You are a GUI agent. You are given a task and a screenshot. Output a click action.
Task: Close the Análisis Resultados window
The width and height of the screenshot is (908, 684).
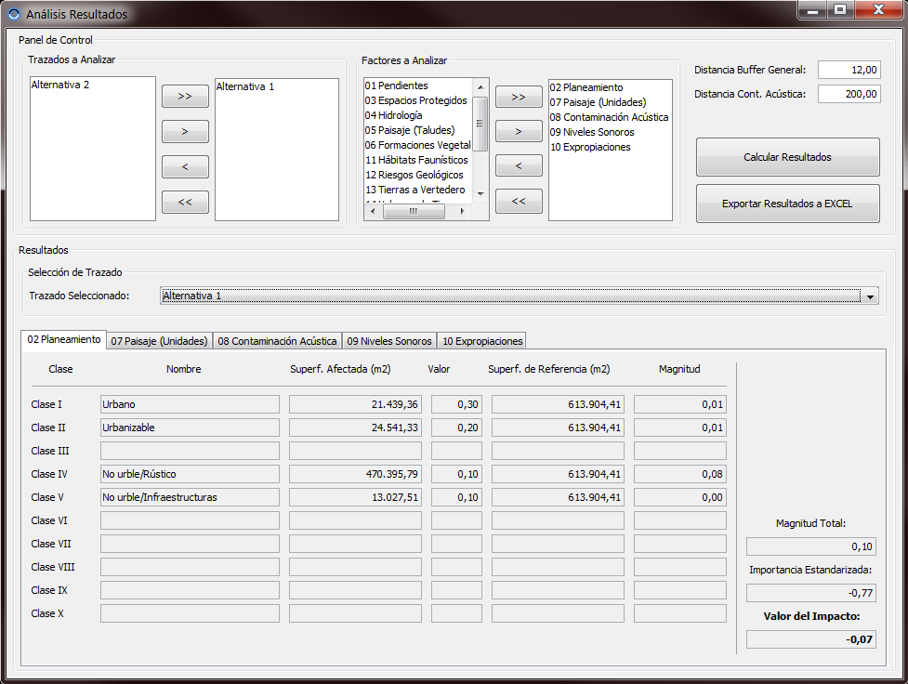878,10
